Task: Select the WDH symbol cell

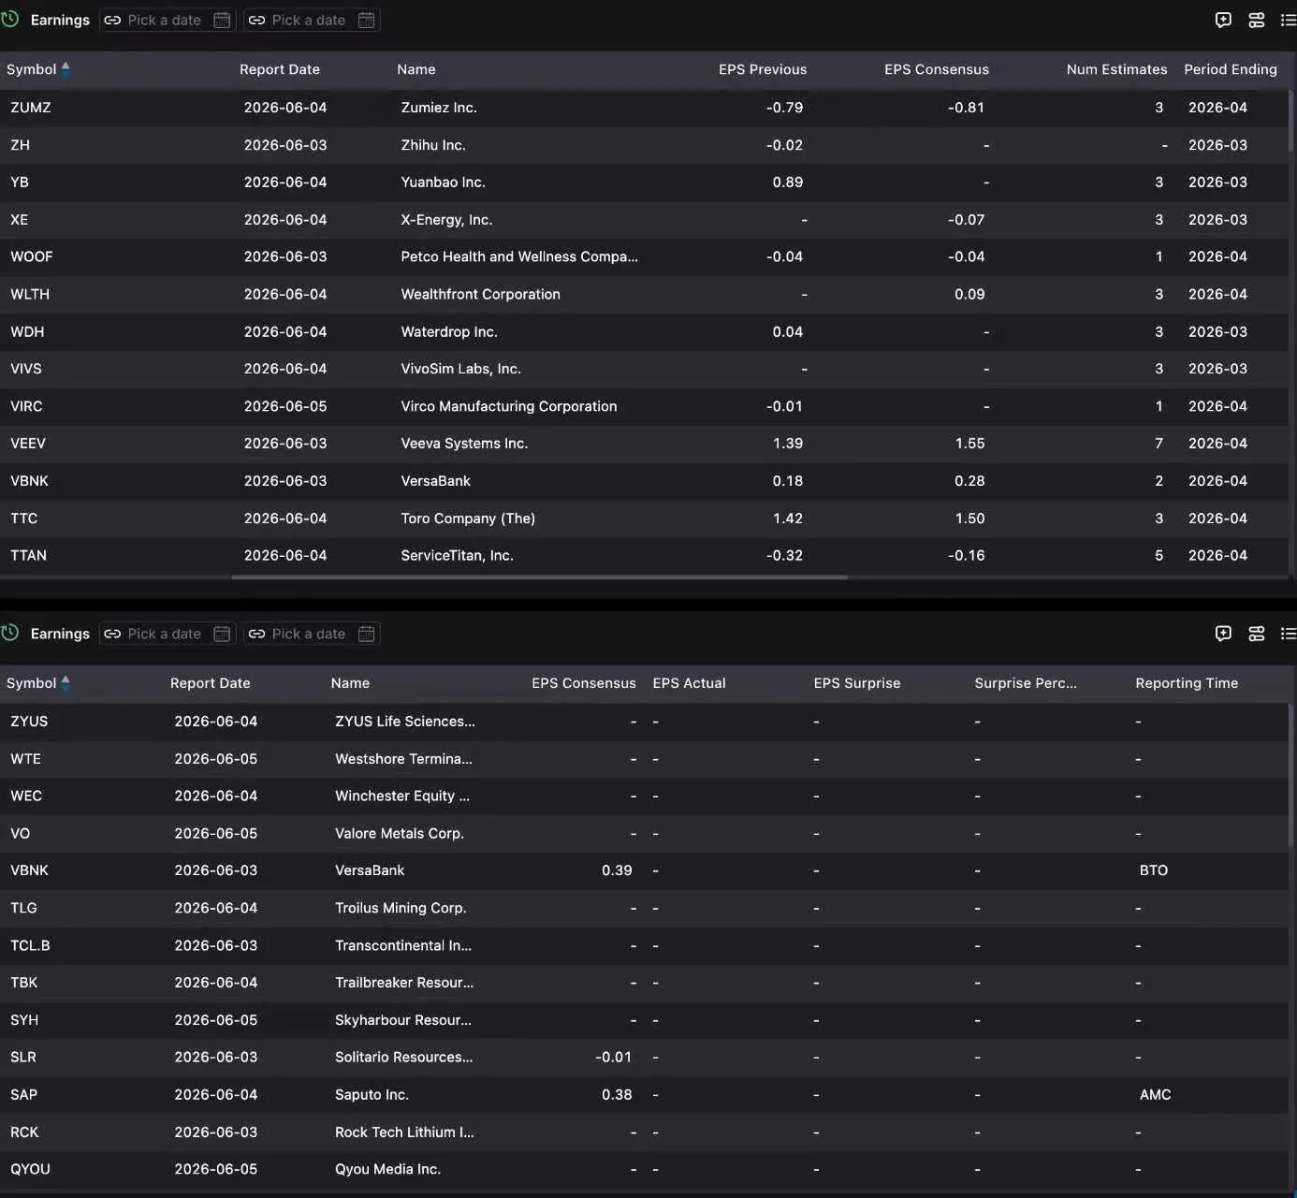Action: (27, 331)
